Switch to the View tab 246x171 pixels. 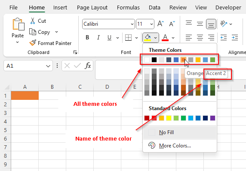click(x=201, y=8)
